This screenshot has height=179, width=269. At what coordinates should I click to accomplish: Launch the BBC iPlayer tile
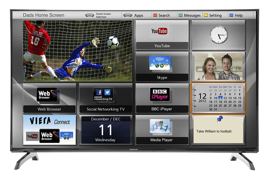(x=162, y=98)
